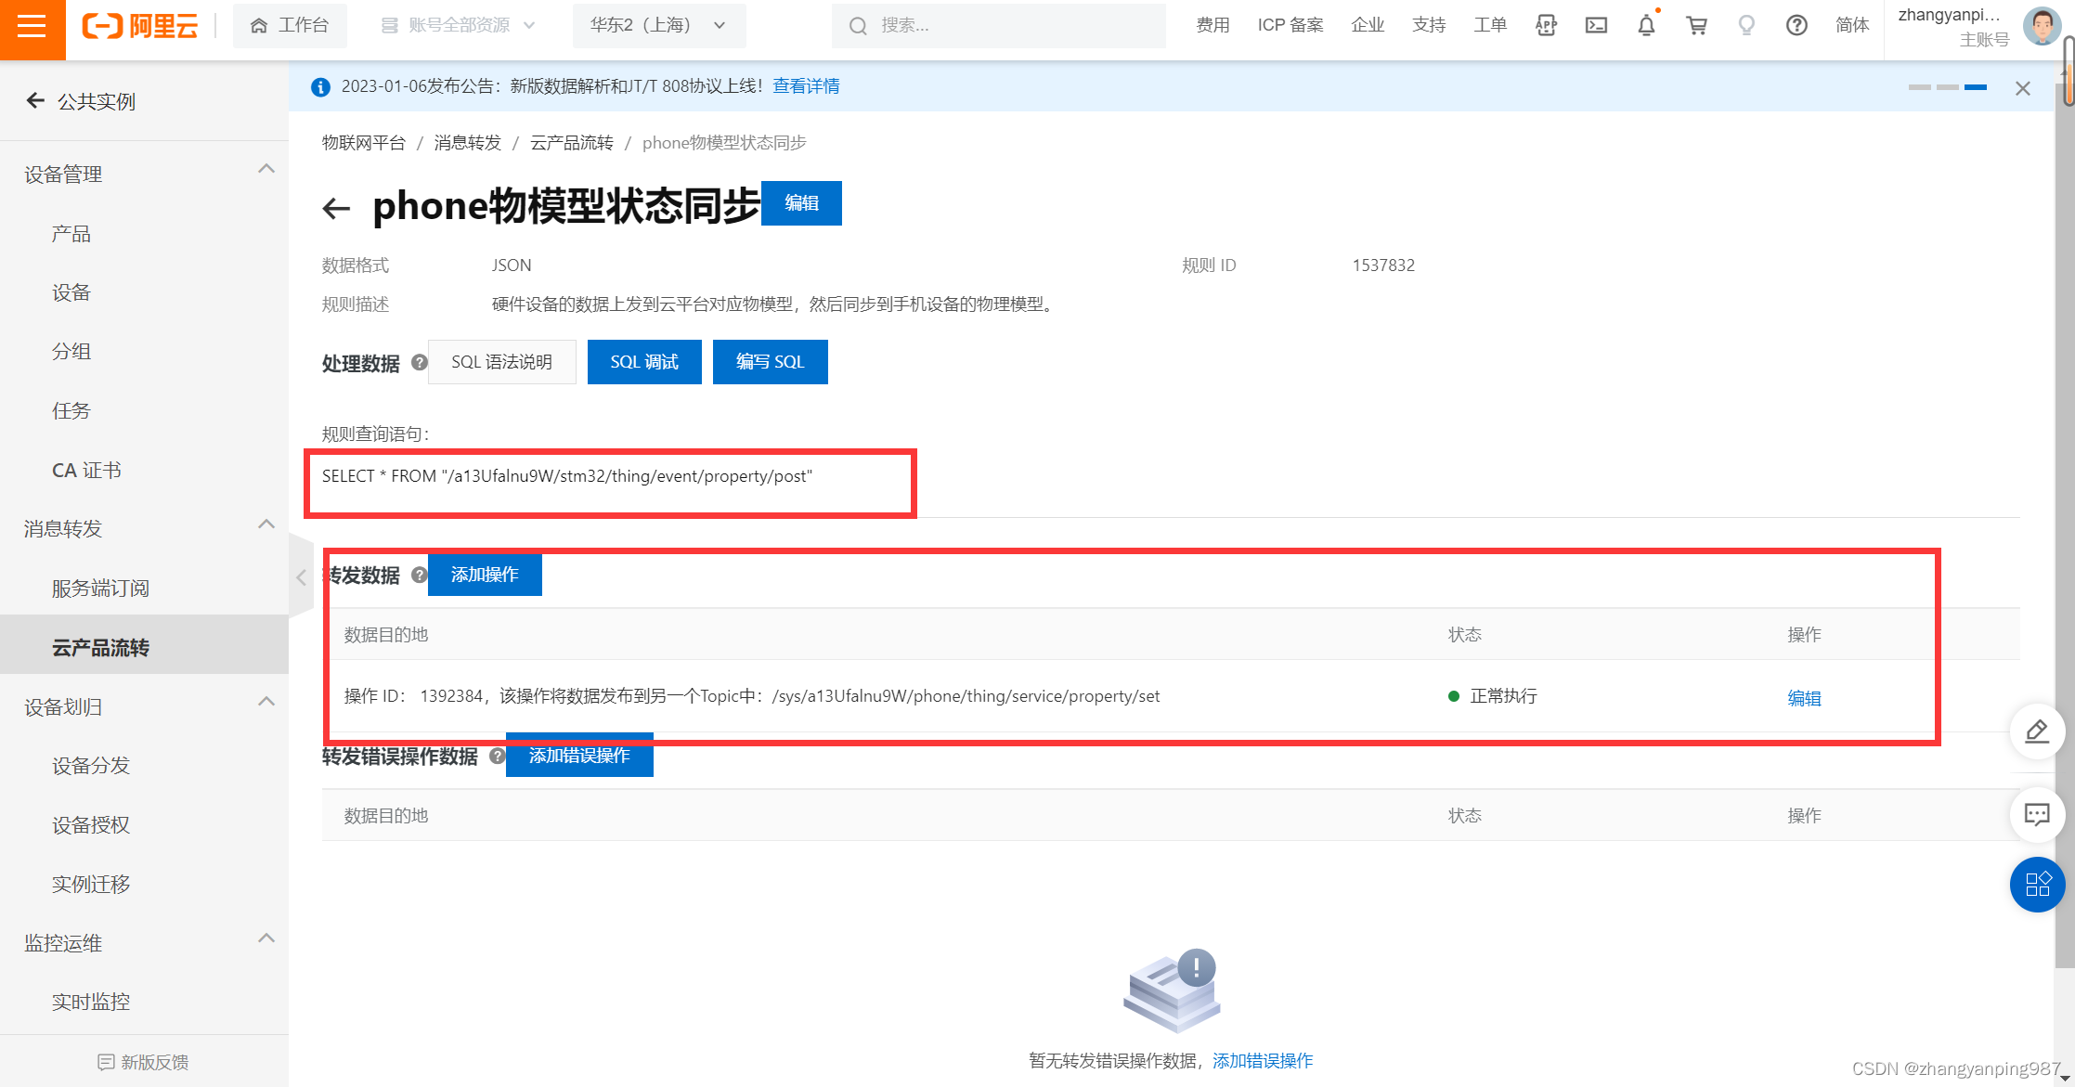This screenshot has width=2075, height=1087.
Task: Open the 华东2（上海） region dropdown
Action: click(657, 25)
